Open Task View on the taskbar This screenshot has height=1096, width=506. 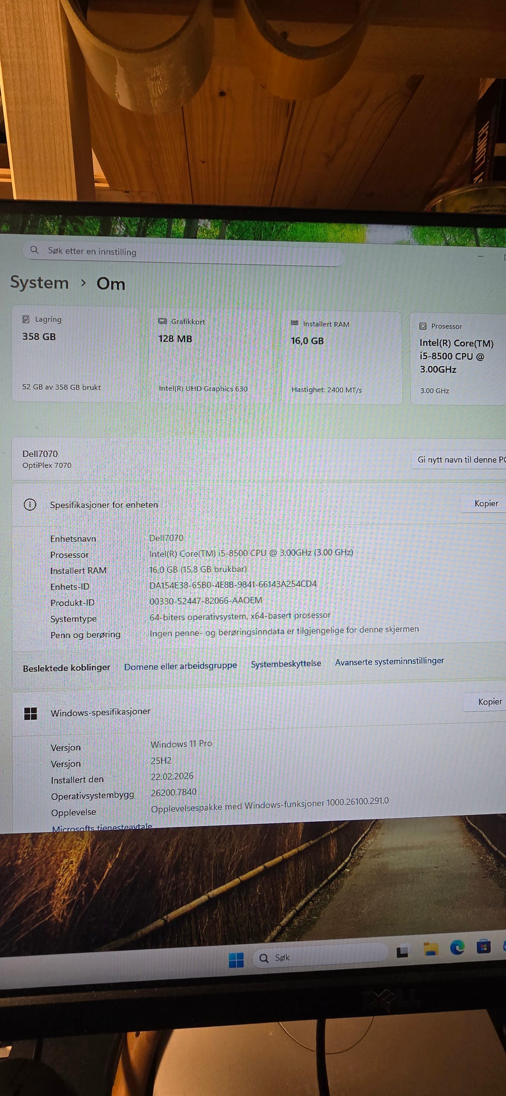point(403,951)
